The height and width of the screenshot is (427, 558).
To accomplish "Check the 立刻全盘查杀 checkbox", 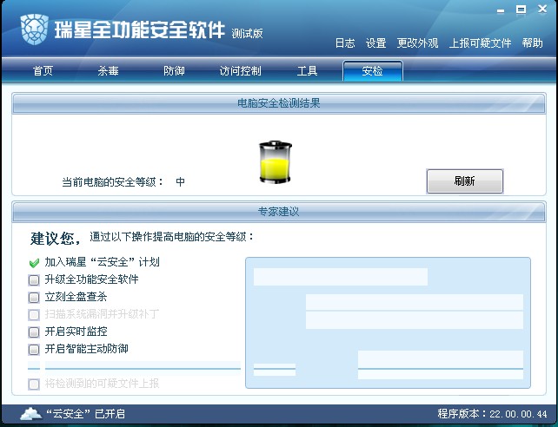I will point(34,297).
